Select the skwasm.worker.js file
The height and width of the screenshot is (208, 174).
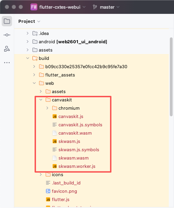77,166
